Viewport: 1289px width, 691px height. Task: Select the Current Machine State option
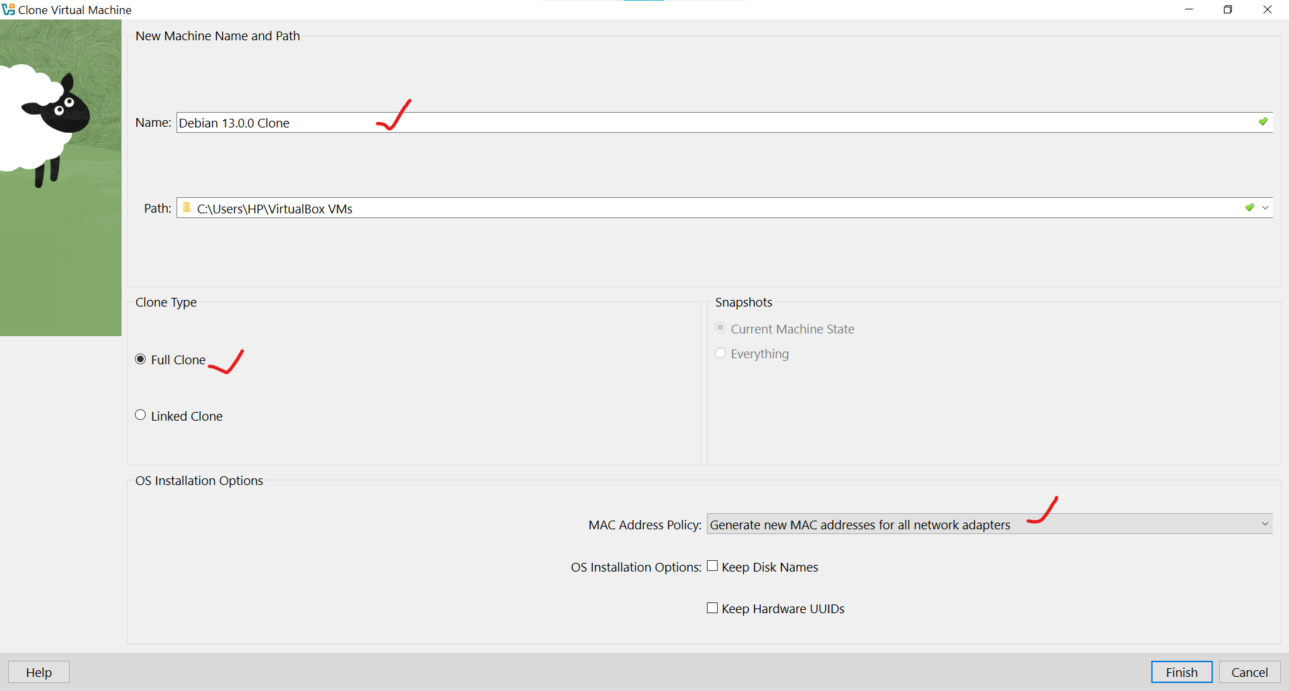point(720,328)
